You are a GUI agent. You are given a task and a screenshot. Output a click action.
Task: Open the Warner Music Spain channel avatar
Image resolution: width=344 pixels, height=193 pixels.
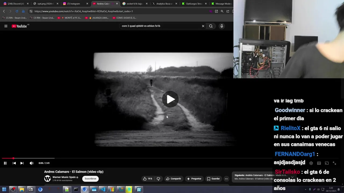(47, 179)
